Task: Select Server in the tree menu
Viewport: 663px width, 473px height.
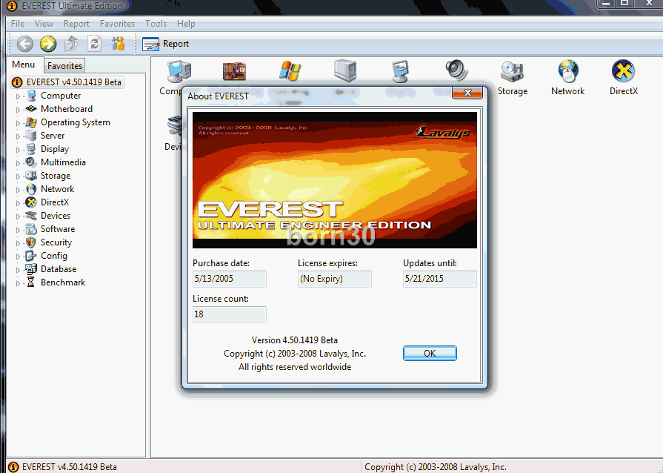Action: 53,136
